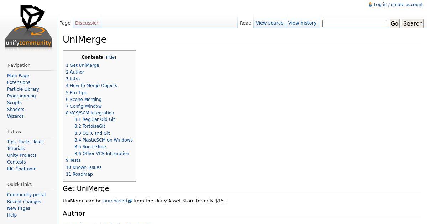Click the search input field
427x224 pixels.
point(354,23)
